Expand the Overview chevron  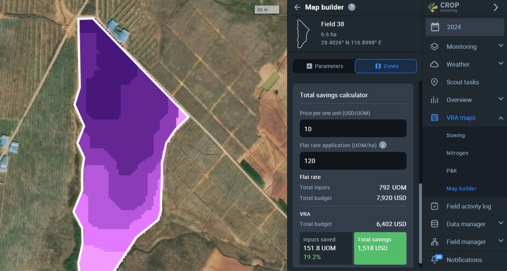tap(501, 99)
